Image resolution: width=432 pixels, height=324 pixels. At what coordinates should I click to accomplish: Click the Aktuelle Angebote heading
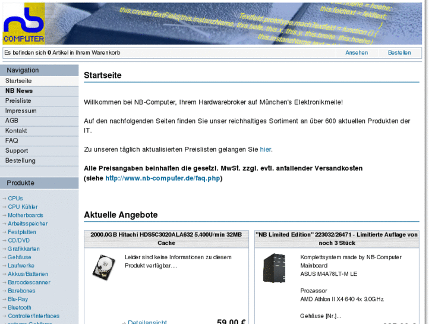[121, 215]
